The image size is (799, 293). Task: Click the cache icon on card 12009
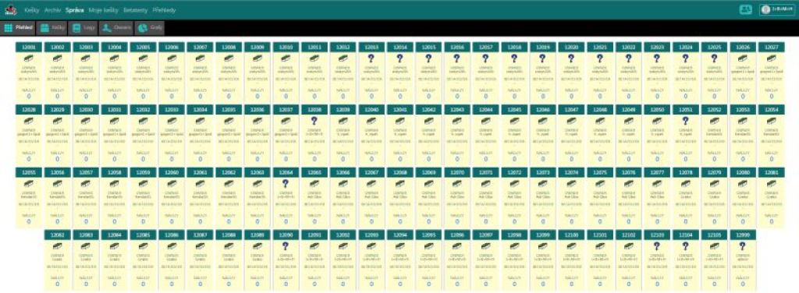click(257, 58)
